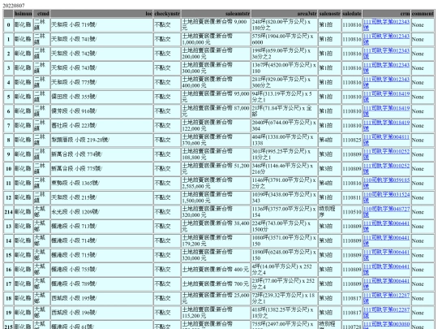Select location cell '天和段 小段 719號/'

coord(101,24)
